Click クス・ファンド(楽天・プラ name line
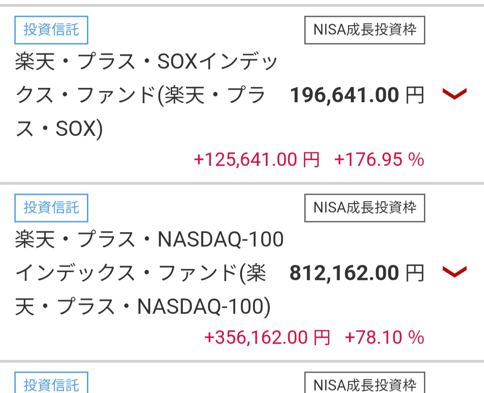The image size is (484, 393). (x=140, y=95)
